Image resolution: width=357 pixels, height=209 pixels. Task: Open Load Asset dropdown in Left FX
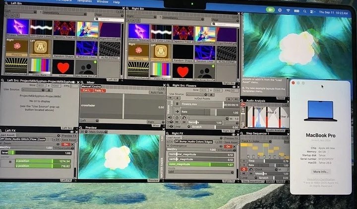[38, 135]
